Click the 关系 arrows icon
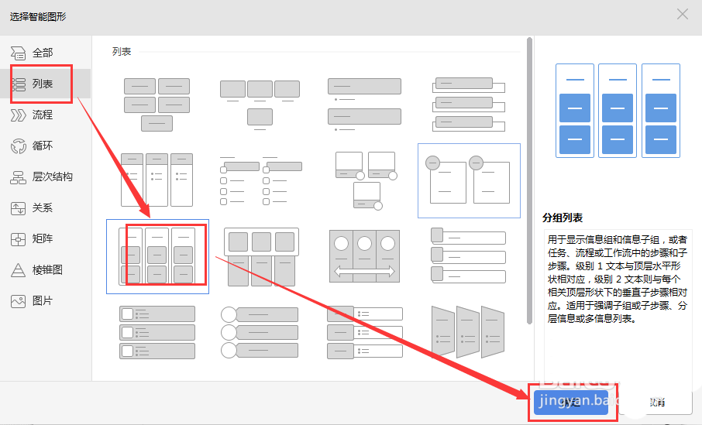The height and width of the screenshot is (425, 702). click(18, 208)
